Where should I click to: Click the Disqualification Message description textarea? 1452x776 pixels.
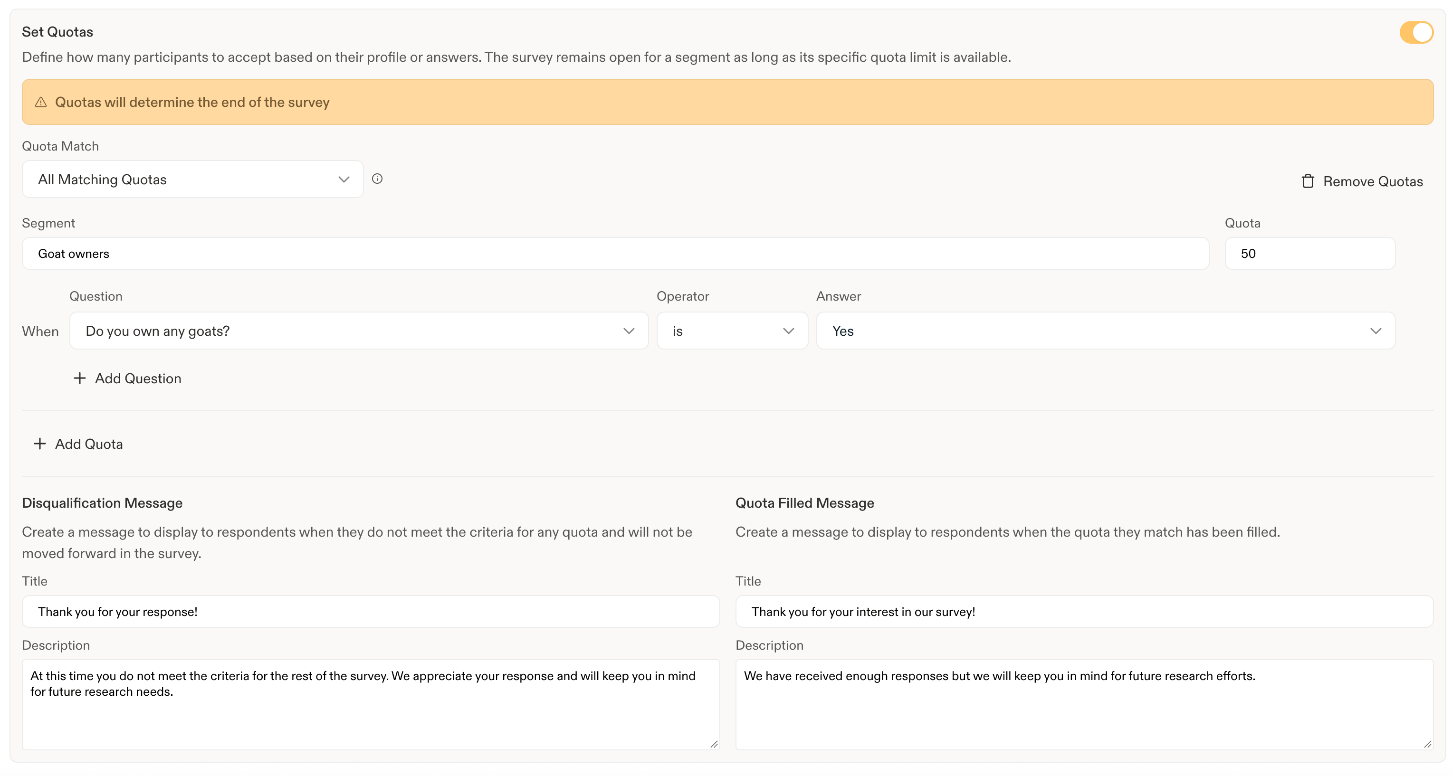pyautogui.click(x=371, y=704)
